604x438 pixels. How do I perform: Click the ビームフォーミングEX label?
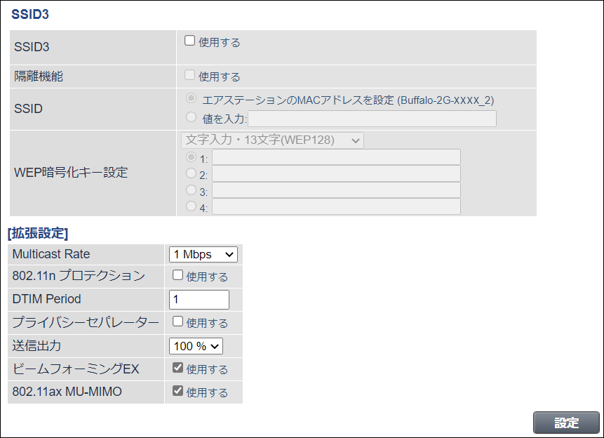click(x=76, y=369)
